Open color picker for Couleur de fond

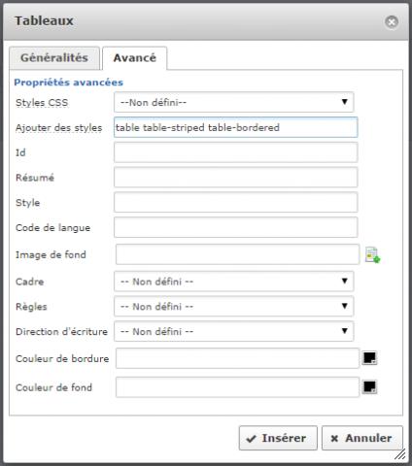[x=369, y=386]
